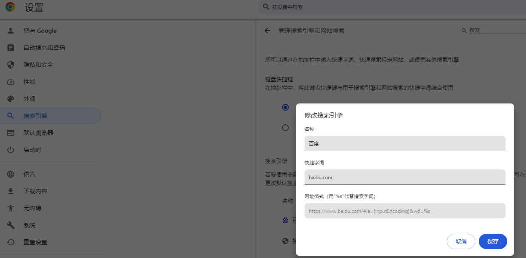Image resolution: width=526 pixels, height=258 pixels.
Task: Select the second keyboard shortcut radio button
Action: click(285, 127)
